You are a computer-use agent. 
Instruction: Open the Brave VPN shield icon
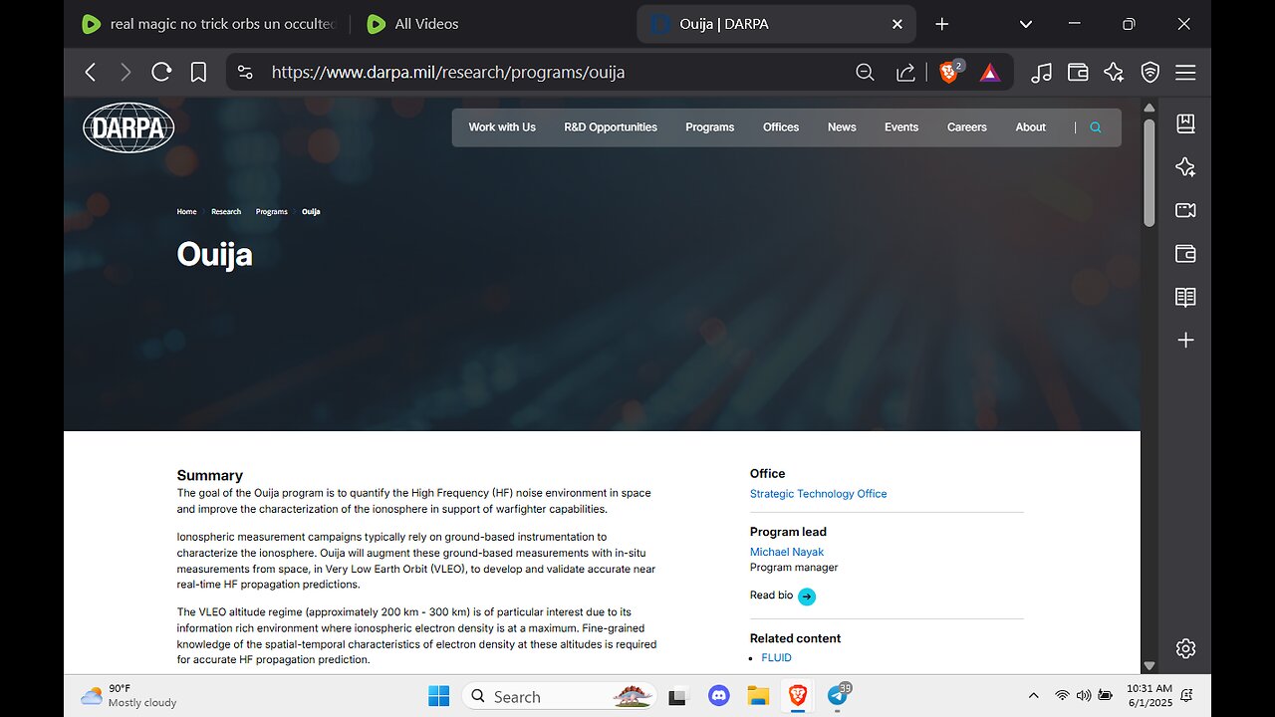click(1150, 72)
